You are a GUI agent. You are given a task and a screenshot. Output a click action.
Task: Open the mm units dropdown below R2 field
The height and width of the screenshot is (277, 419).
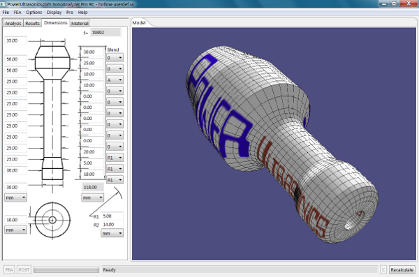click(112, 233)
